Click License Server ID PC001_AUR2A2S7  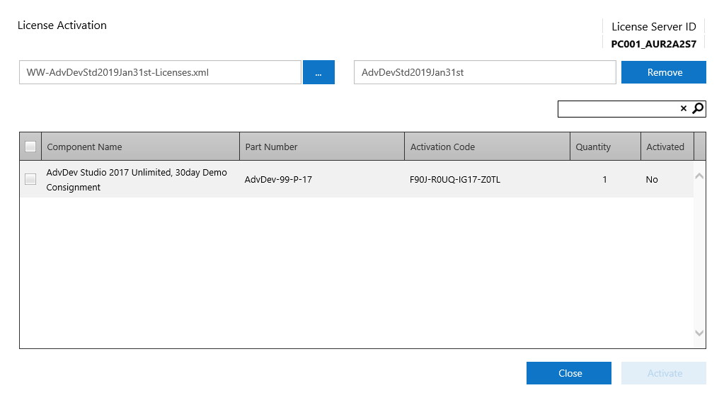[653, 44]
